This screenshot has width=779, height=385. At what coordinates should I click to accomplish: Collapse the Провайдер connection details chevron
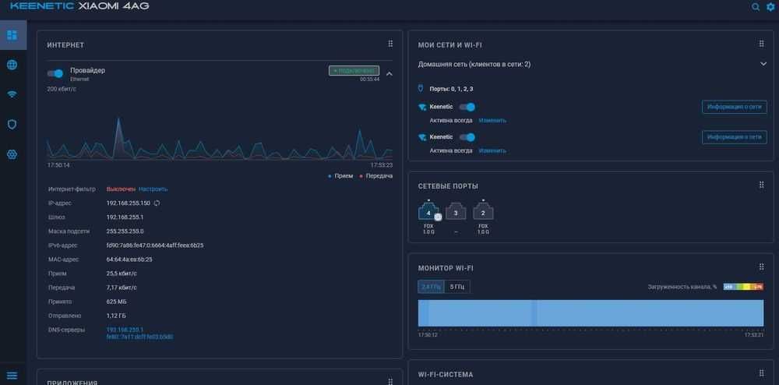coord(389,73)
